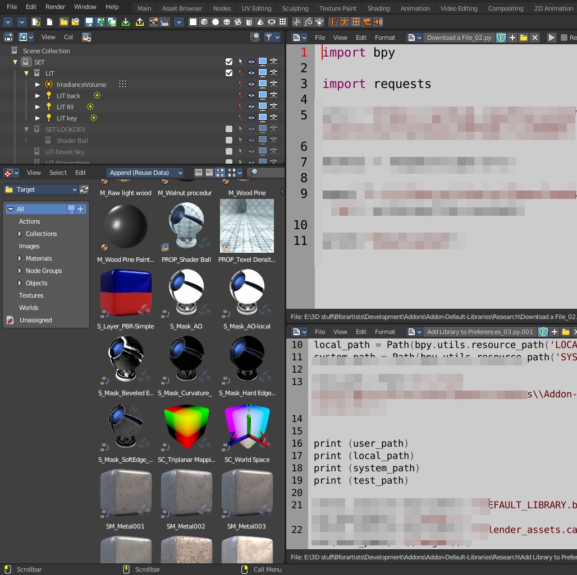Select the Textures catalog
This screenshot has height=575, width=577.
31,295
